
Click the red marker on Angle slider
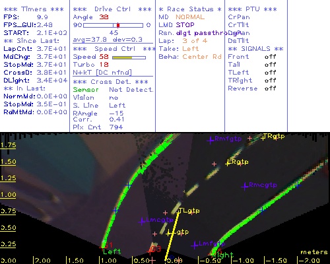[118, 25]
